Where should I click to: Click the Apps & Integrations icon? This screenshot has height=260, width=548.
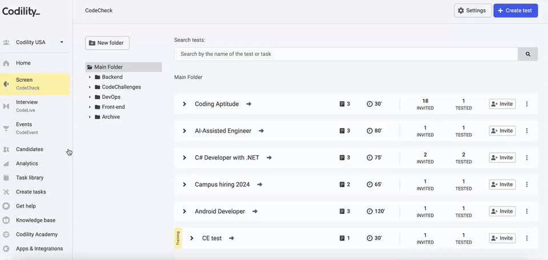(6, 249)
